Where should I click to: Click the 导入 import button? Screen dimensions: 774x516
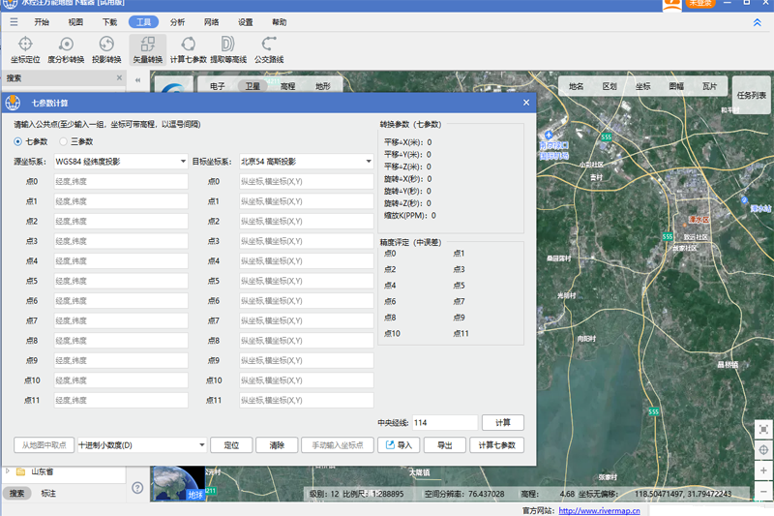399,445
